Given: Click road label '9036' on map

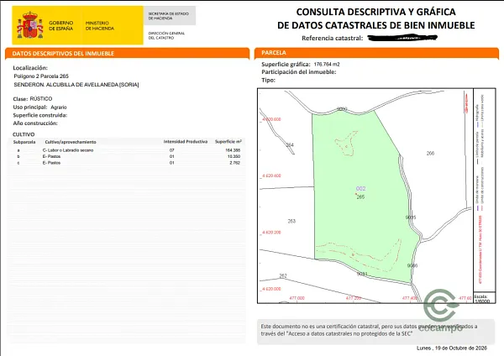Looking at the screenshot, I should (x=412, y=265).
